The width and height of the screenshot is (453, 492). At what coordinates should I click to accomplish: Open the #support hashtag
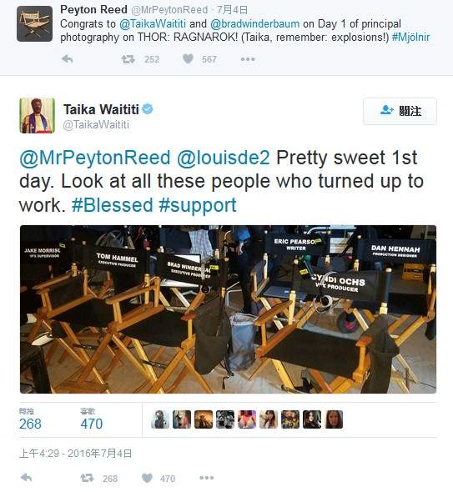pyautogui.click(x=198, y=206)
